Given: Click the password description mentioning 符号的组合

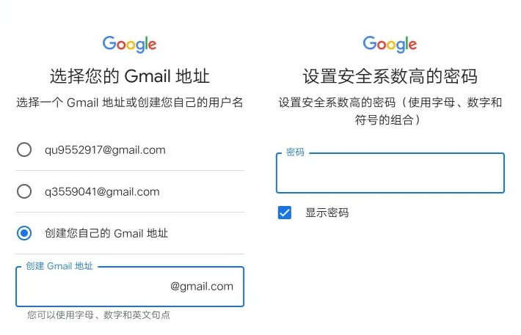Looking at the screenshot, I should (390, 111).
